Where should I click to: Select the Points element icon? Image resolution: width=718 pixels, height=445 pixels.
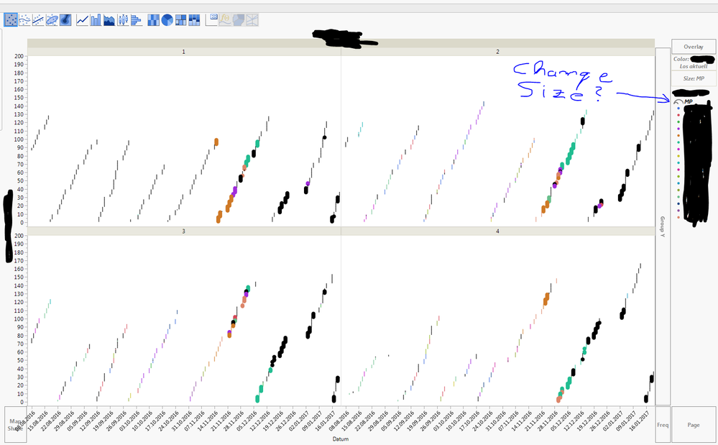point(10,19)
